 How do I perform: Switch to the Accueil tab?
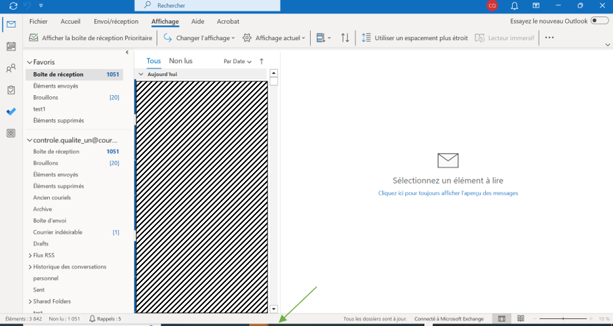tap(70, 22)
